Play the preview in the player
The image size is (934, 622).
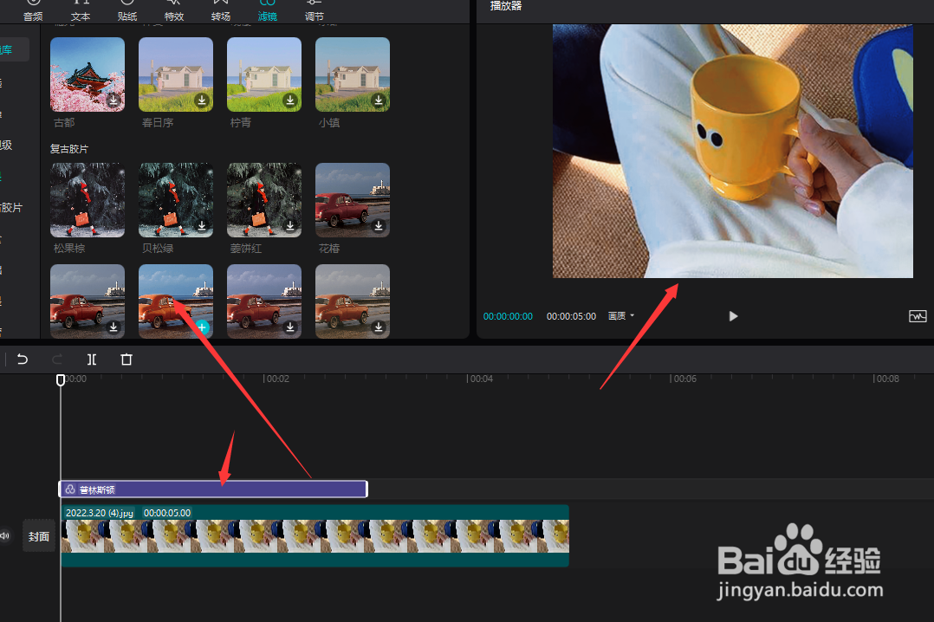click(x=733, y=316)
